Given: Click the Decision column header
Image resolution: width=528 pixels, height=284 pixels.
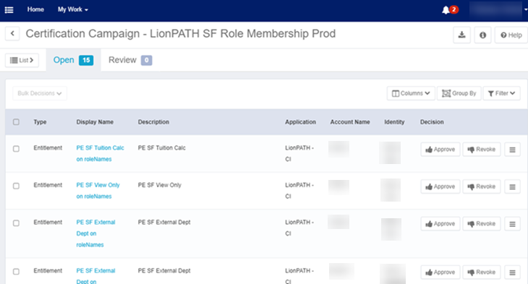Looking at the screenshot, I should coord(432,122).
